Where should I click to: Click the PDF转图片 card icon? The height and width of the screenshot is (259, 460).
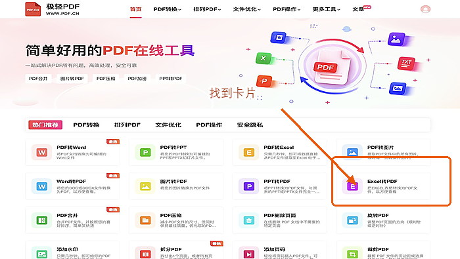[352, 152]
